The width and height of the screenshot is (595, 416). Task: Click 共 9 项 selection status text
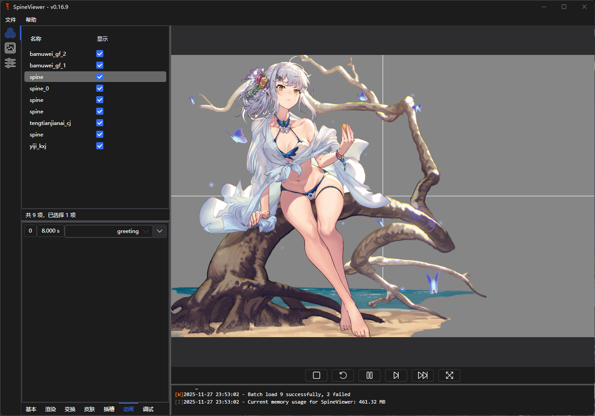51,215
